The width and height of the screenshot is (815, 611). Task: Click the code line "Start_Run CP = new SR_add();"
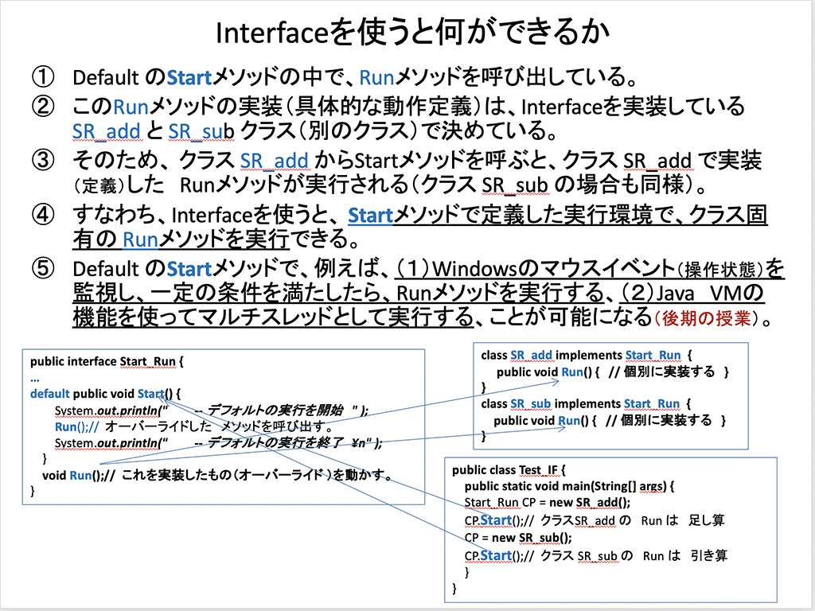tap(548, 503)
